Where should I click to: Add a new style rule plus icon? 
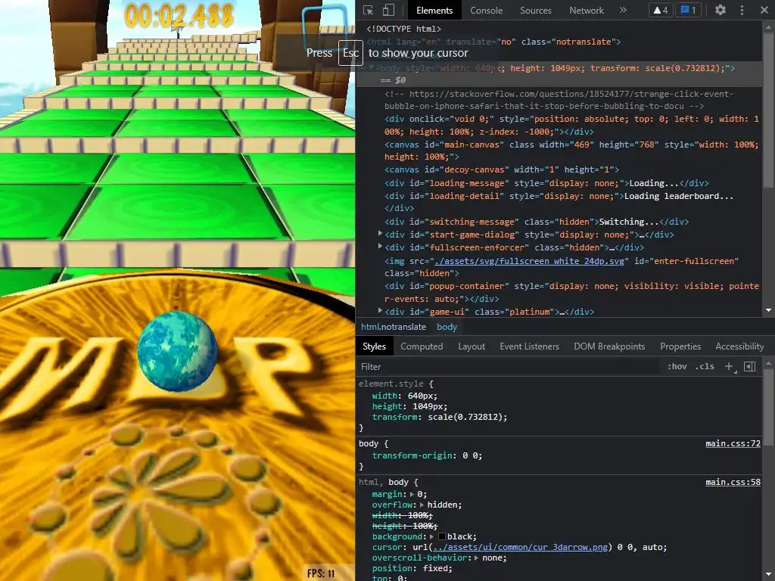pyautogui.click(x=729, y=367)
